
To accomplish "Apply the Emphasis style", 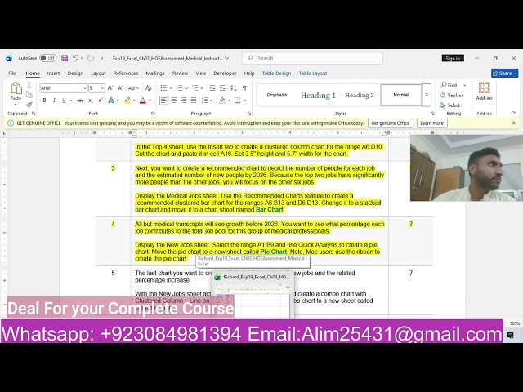I will point(277,95).
